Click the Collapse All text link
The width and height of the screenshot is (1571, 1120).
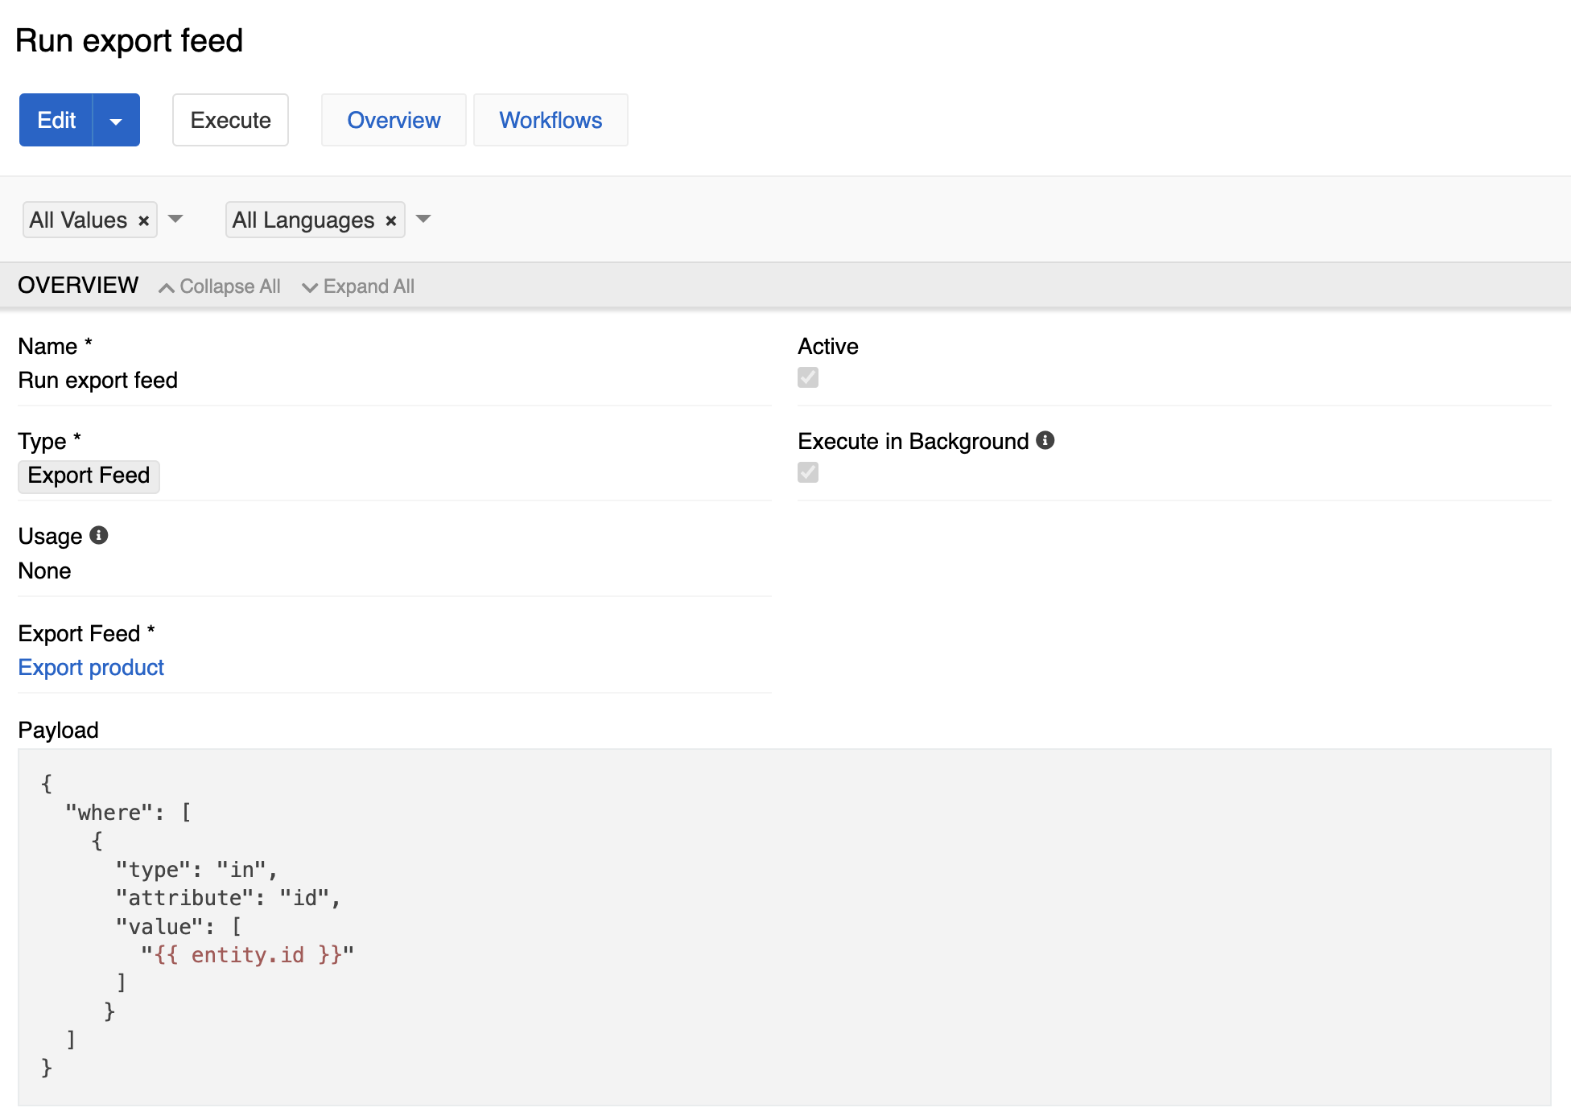(229, 286)
